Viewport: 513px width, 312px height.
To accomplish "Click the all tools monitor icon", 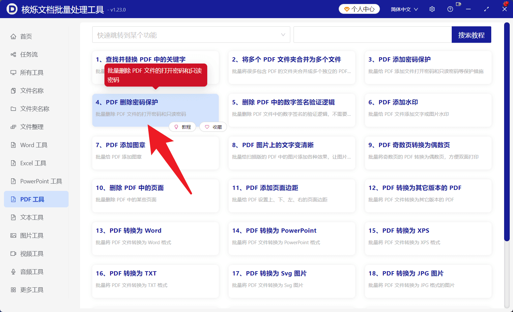I will click(x=13, y=73).
